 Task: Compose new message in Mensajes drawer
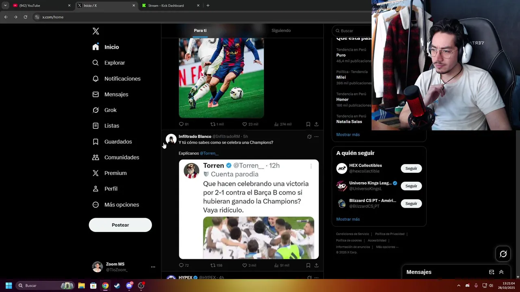click(x=492, y=272)
